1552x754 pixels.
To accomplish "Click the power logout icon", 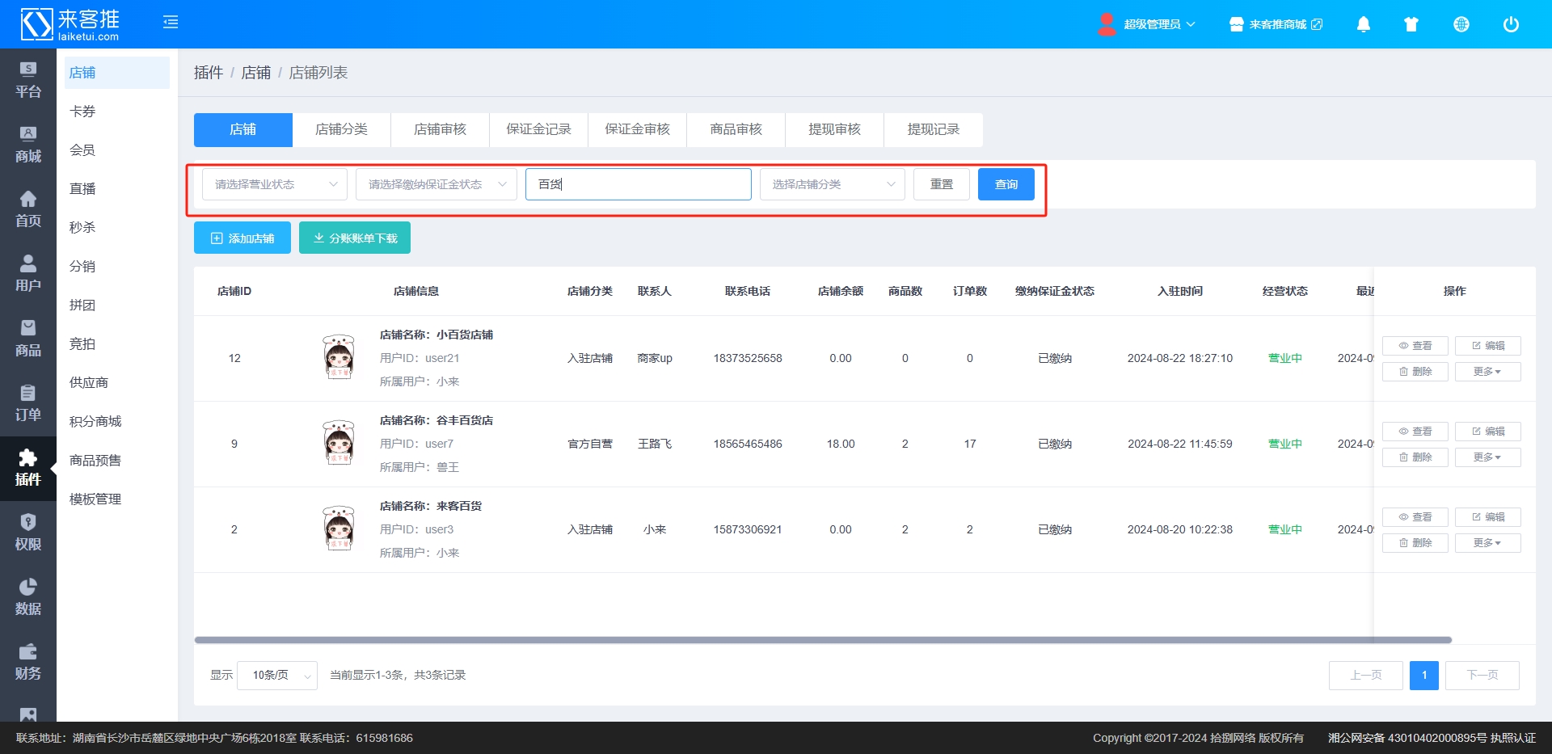I will coord(1510,24).
